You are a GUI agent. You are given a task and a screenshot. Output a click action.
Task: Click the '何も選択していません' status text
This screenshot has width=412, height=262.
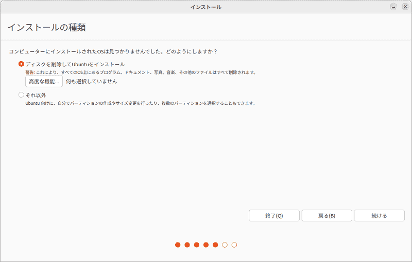[x=92, y=82]
